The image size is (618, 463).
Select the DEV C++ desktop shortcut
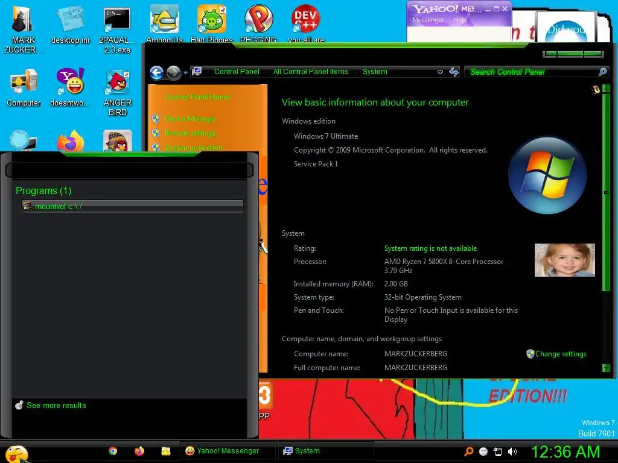point(306,24)
